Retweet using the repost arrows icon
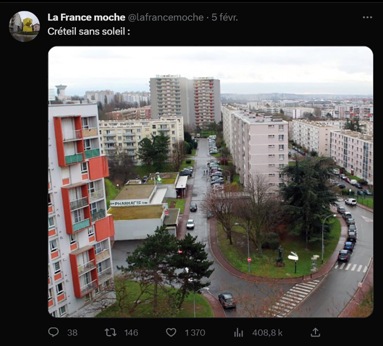The image size is (383, 346). [111, 332]
